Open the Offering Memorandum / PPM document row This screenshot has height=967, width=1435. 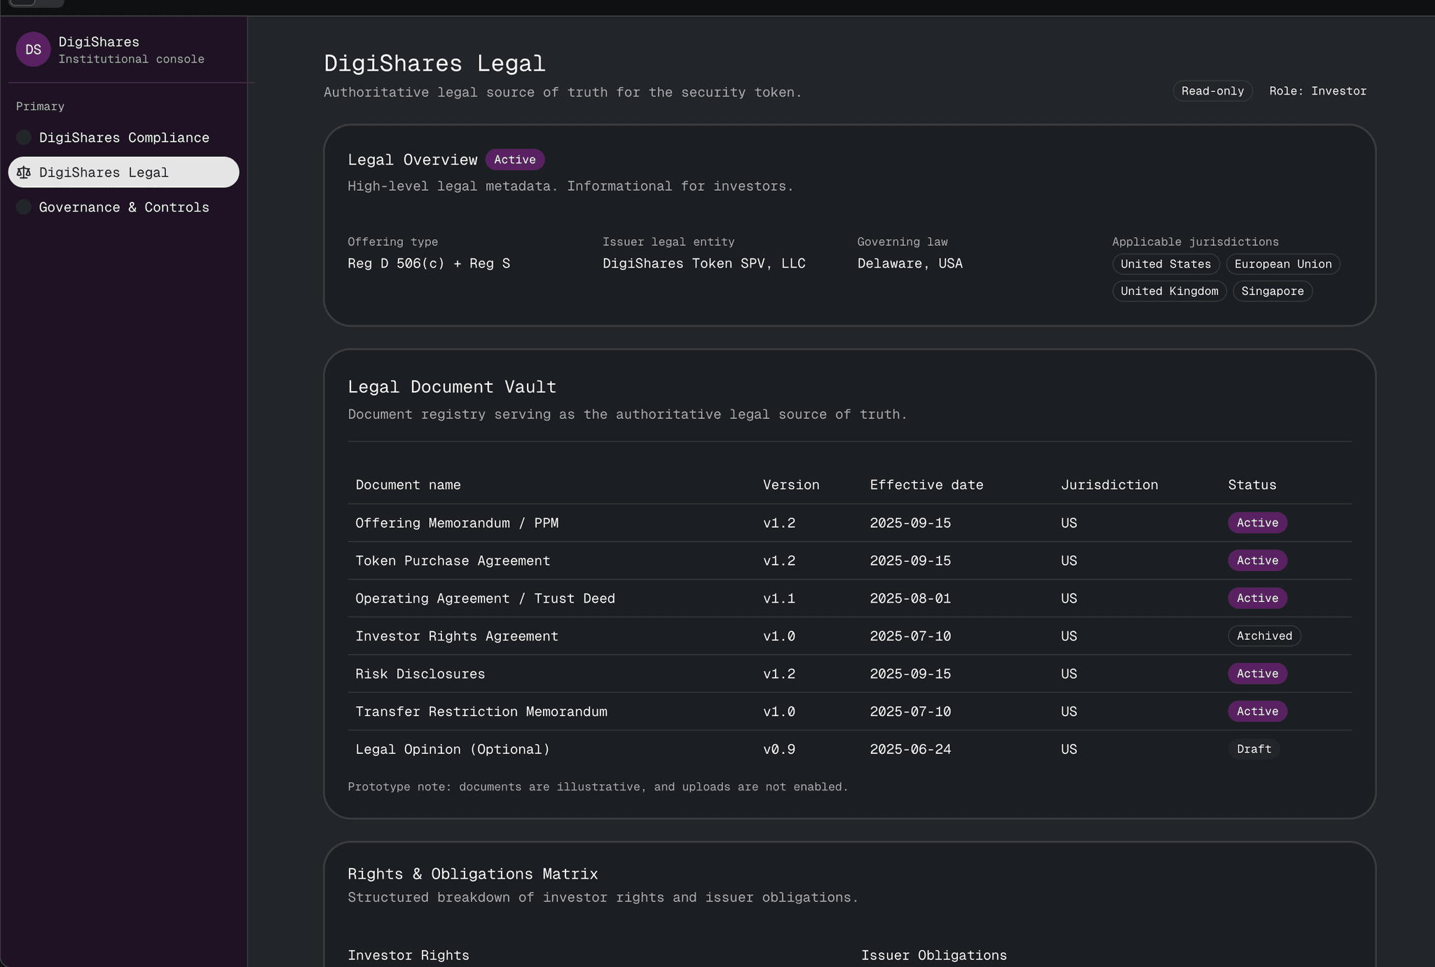pos(457,523)
